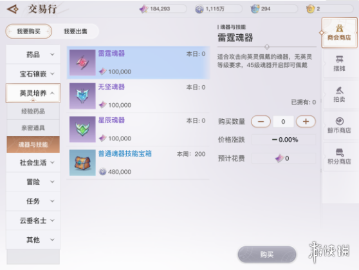Increase purchase quantity with plus button
The image size is (359, 270).
tap(306, 121)
